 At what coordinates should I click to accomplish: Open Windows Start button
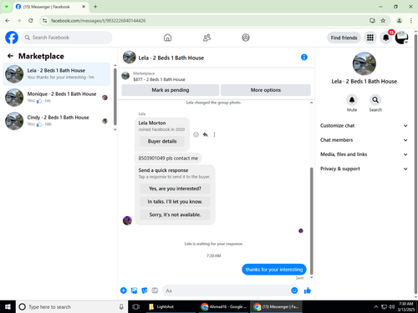[8, 306]
